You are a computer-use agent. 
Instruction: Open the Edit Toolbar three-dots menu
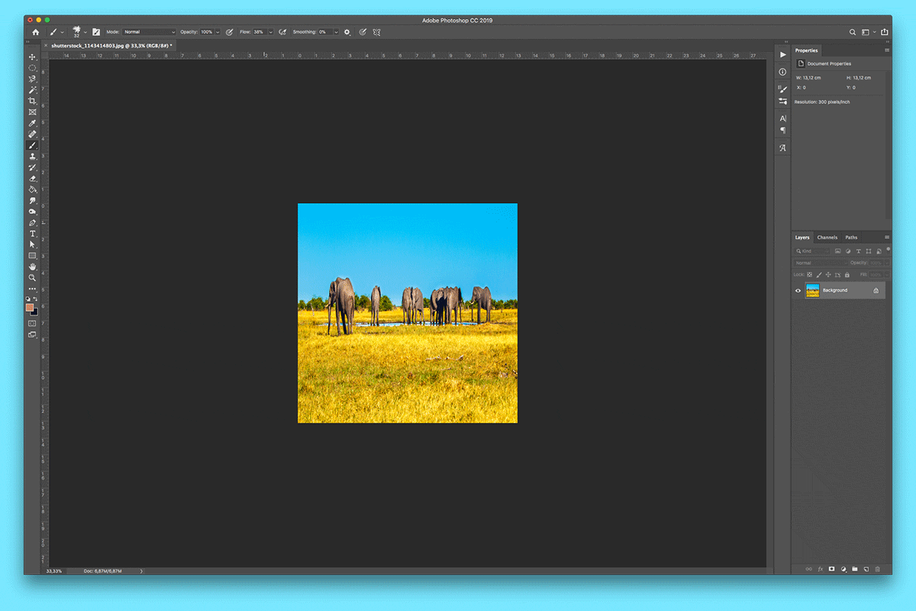[32, 289]
